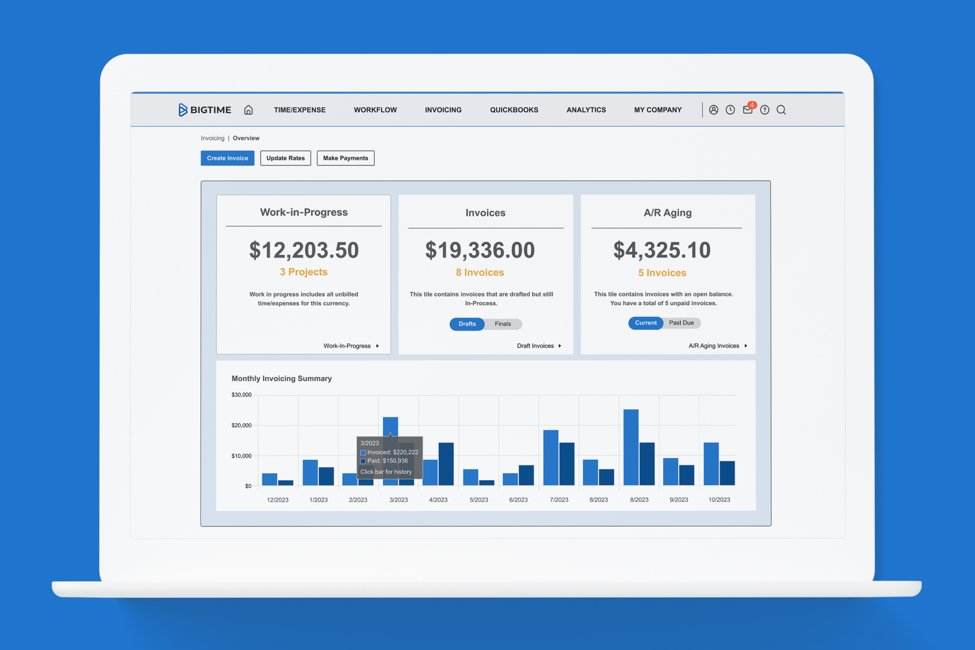Click the home icon in navbar
The image size is (975, 650).
248,110
